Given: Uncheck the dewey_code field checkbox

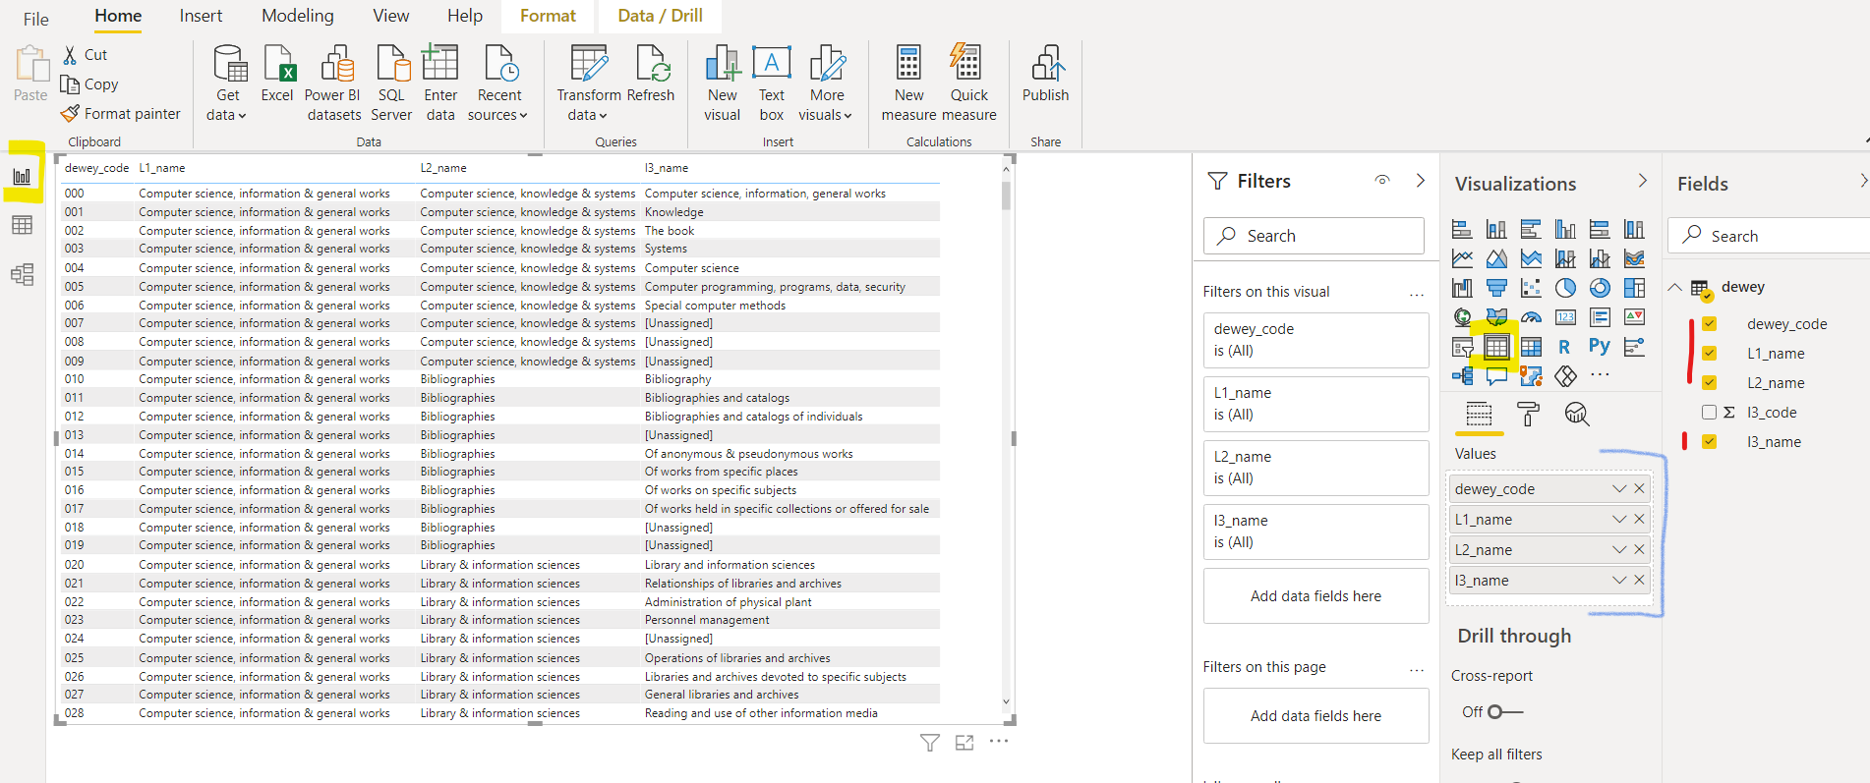Looking at the screenshot, I should click(x=1709, y=324).
